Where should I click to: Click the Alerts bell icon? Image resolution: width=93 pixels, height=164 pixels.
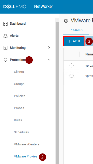coord(5,36)
